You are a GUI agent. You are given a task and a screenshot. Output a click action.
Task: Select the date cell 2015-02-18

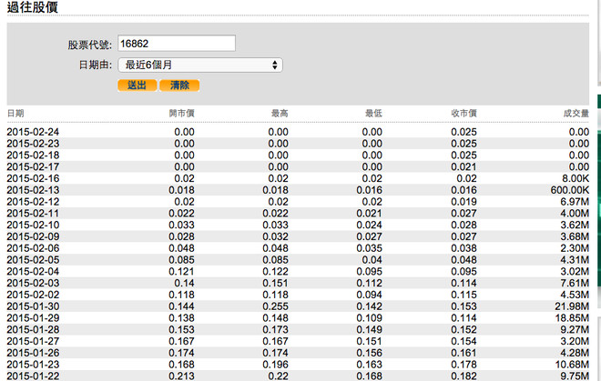[x=33, y=155]
